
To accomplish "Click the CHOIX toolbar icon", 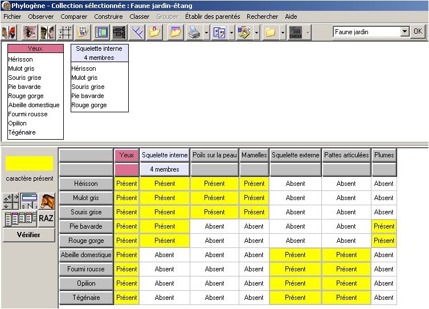I will [295, 32].
